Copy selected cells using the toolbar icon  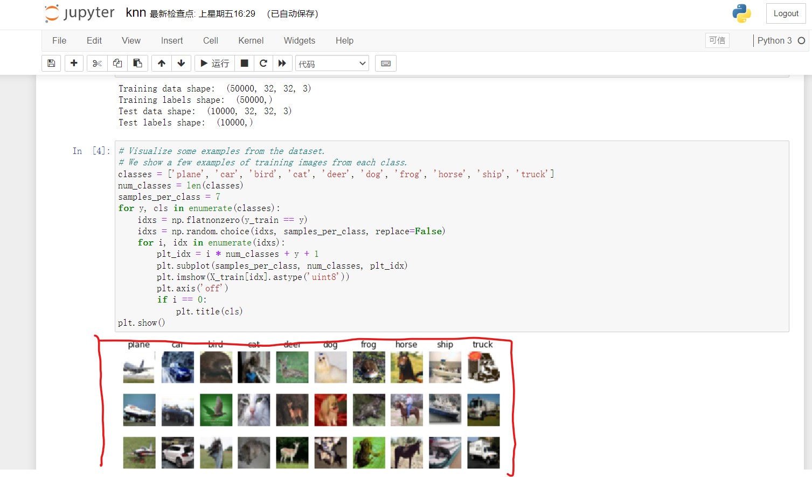click(117, 64)
